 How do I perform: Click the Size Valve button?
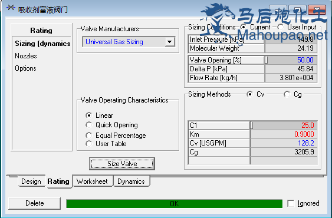(122, 164)
